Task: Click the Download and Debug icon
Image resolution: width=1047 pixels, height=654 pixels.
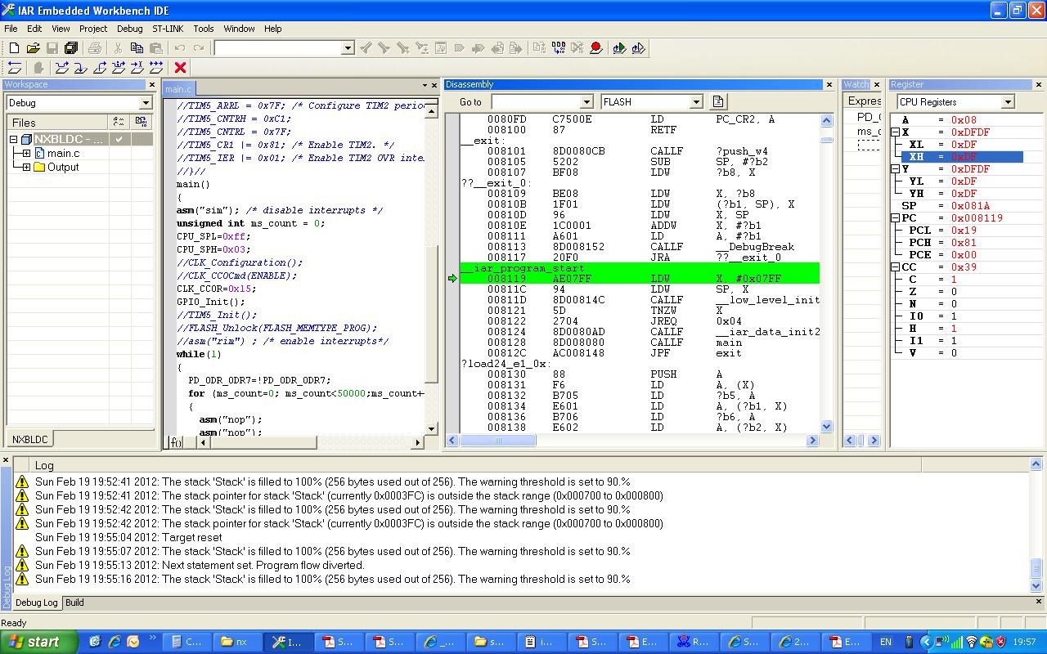Action: (619, 48)
